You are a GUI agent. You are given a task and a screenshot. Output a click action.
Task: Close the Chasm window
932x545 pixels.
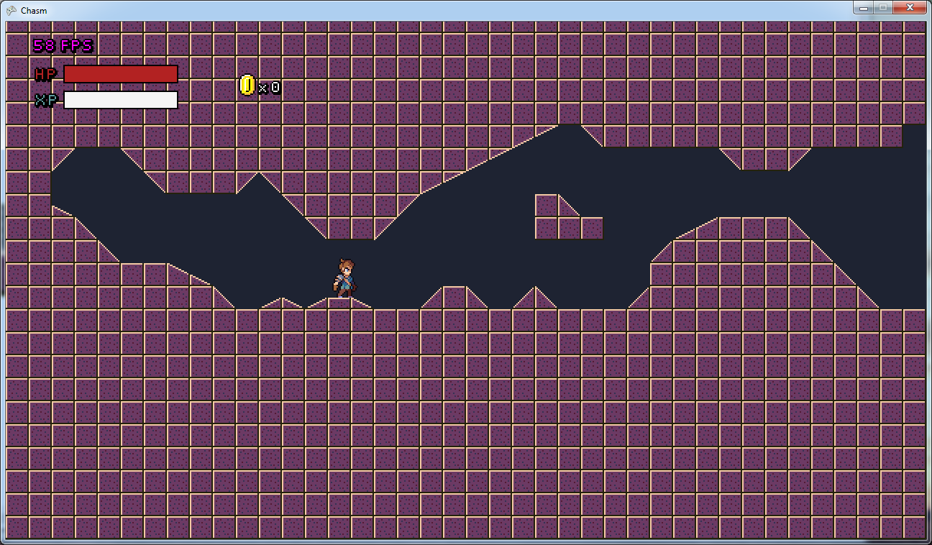[910, 7]
